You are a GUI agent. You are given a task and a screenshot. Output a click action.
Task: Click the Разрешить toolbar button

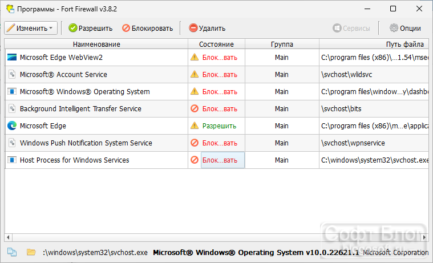(91, 28)
